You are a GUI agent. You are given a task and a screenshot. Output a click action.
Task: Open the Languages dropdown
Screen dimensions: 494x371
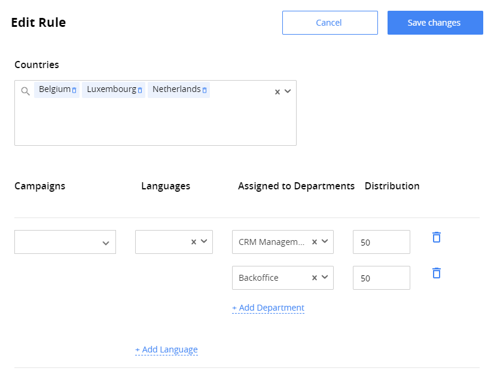[x=205, y=242]
